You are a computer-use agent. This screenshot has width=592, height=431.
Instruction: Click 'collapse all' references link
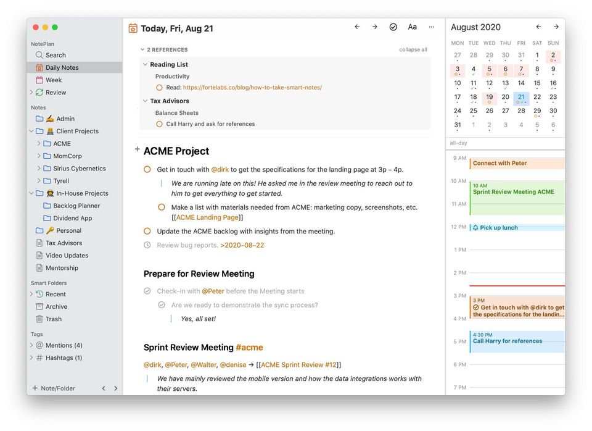pos(413,49)
